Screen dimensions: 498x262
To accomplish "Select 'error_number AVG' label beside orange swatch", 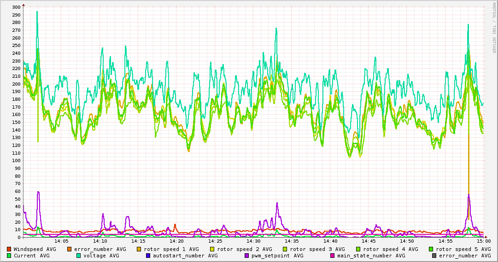I will [100, 249].
